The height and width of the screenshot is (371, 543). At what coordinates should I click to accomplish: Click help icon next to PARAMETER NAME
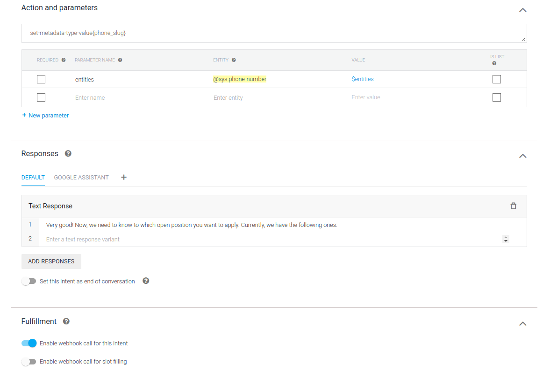click(x=120, y=60)
